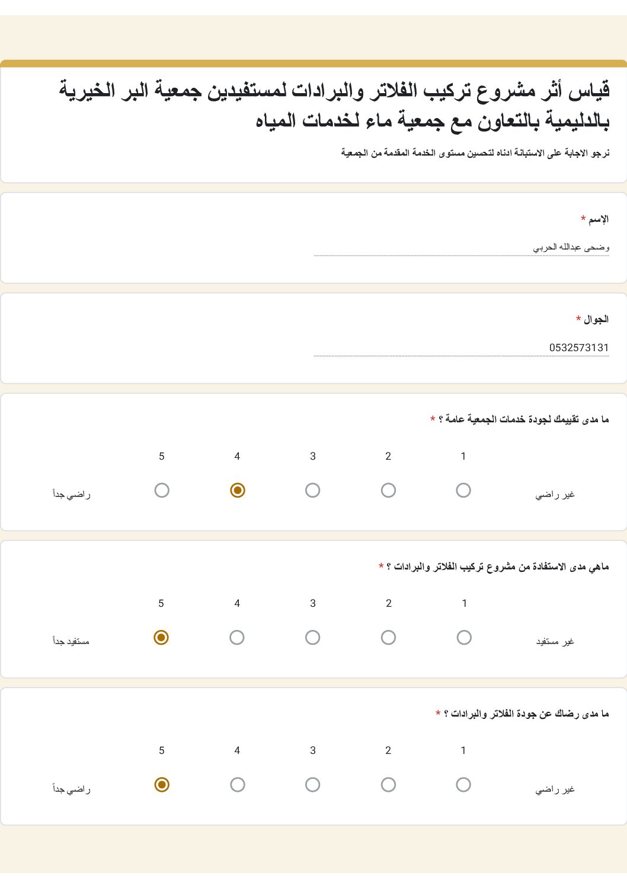The height and width of the screenshot is (888, 627).
Task: Click the form description line under the title
Action: (475, 154)
